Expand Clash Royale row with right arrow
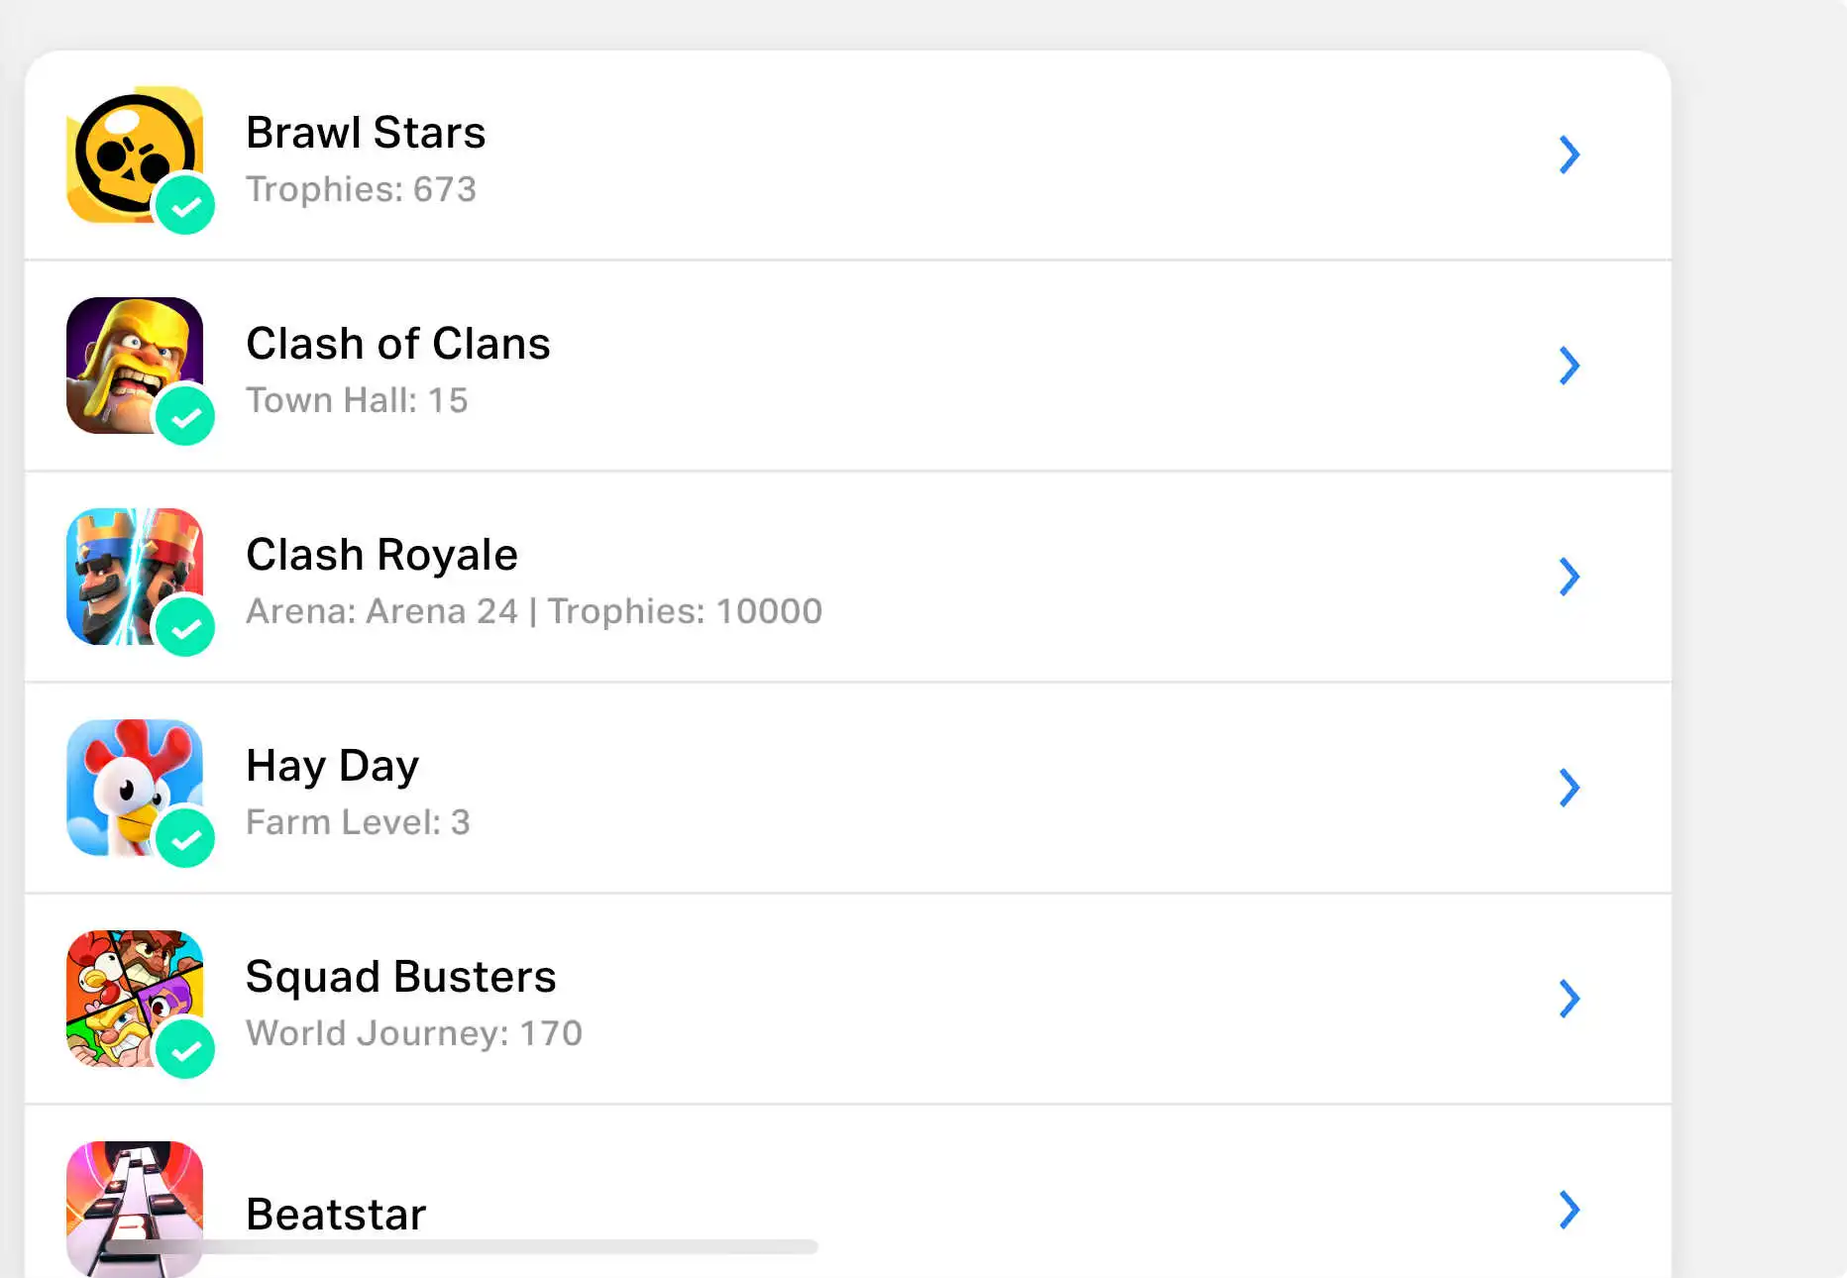1847x1278 pixels. (1569, 577)
